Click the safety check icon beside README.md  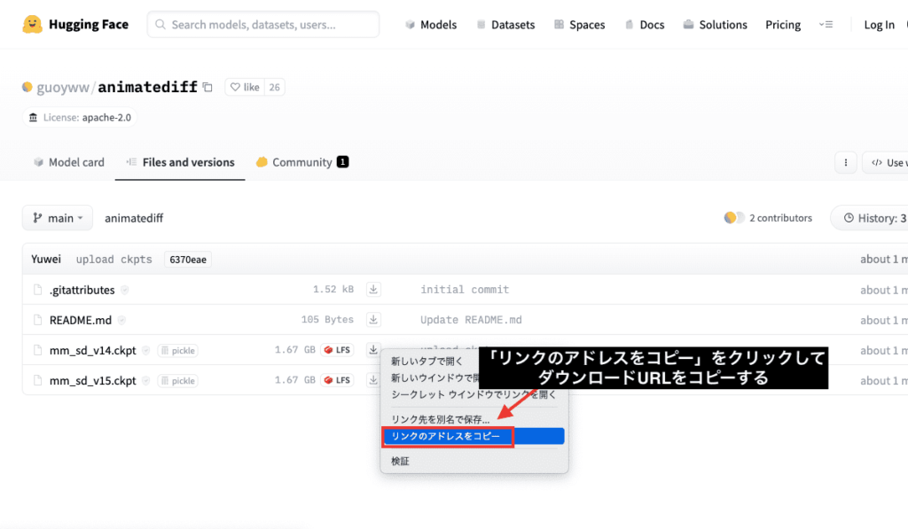(121, 320)
